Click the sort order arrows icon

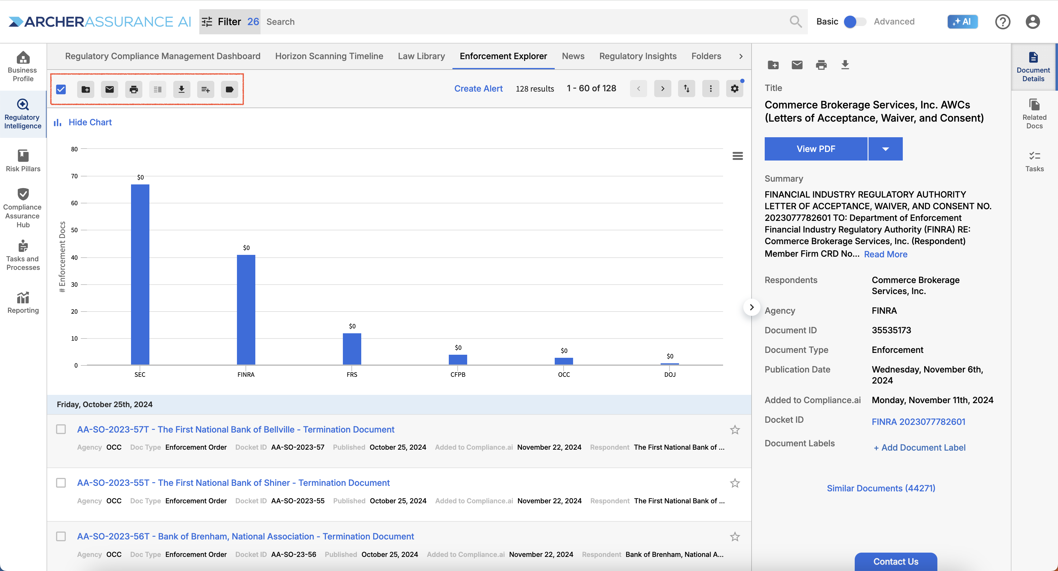687,89
